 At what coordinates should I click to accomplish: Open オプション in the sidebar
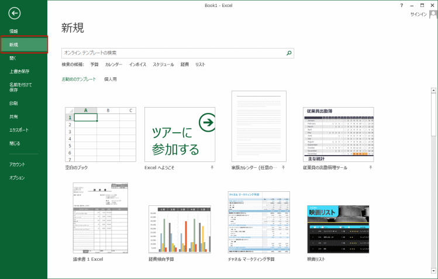click(17, 178)
